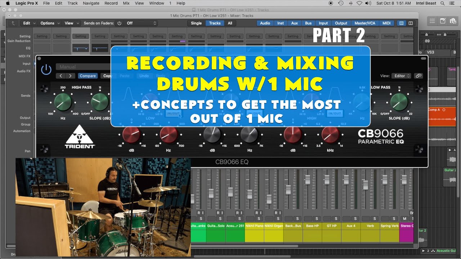Open the mixer View dropdown
461x259 pixels.
(x=71, y=23)
